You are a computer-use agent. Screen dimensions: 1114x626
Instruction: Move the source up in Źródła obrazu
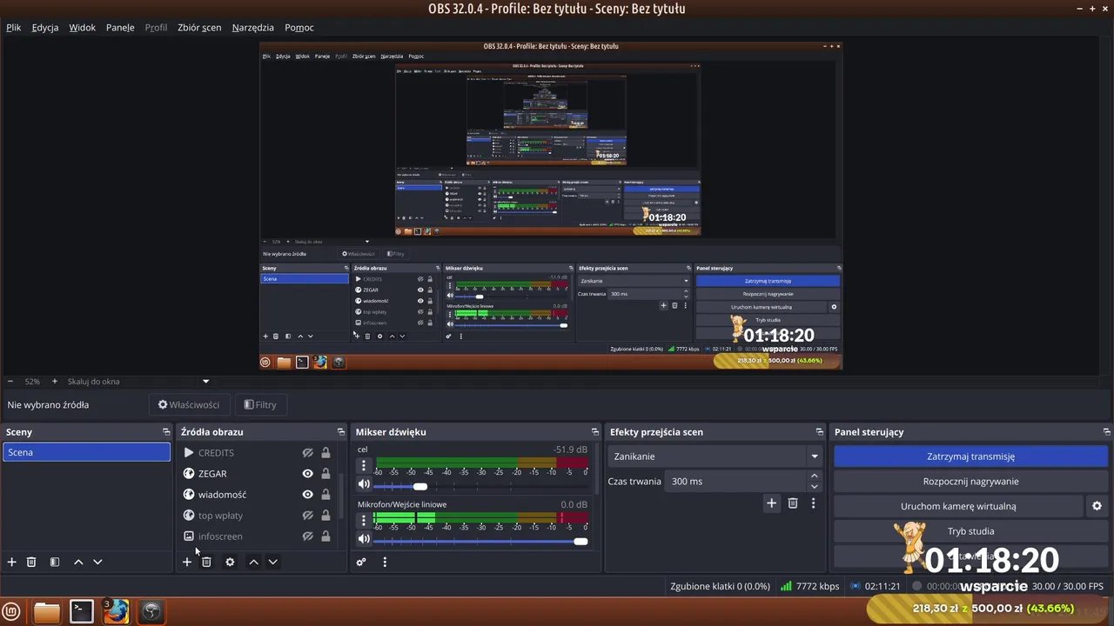click(x=253, y=563)
